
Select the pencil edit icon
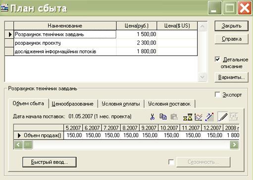click(222, 117)
